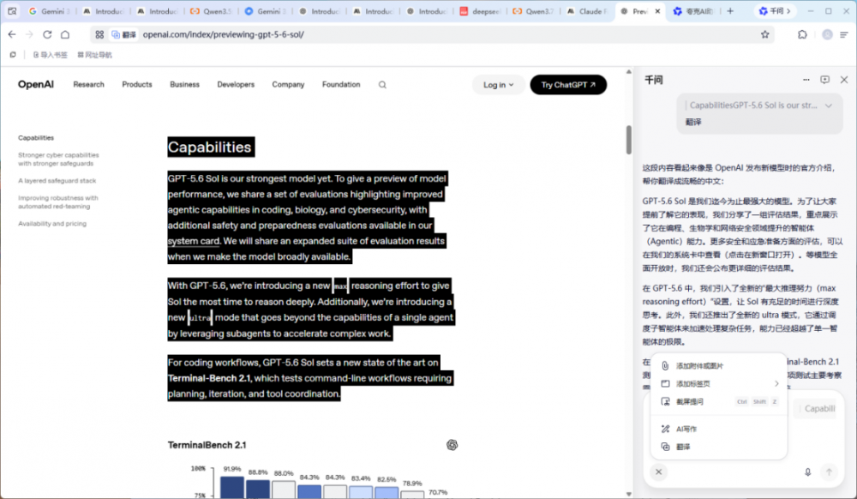Click the TerminalBench 2.1 chart title
The image size is (857, 499).
[x=207, y=445]
